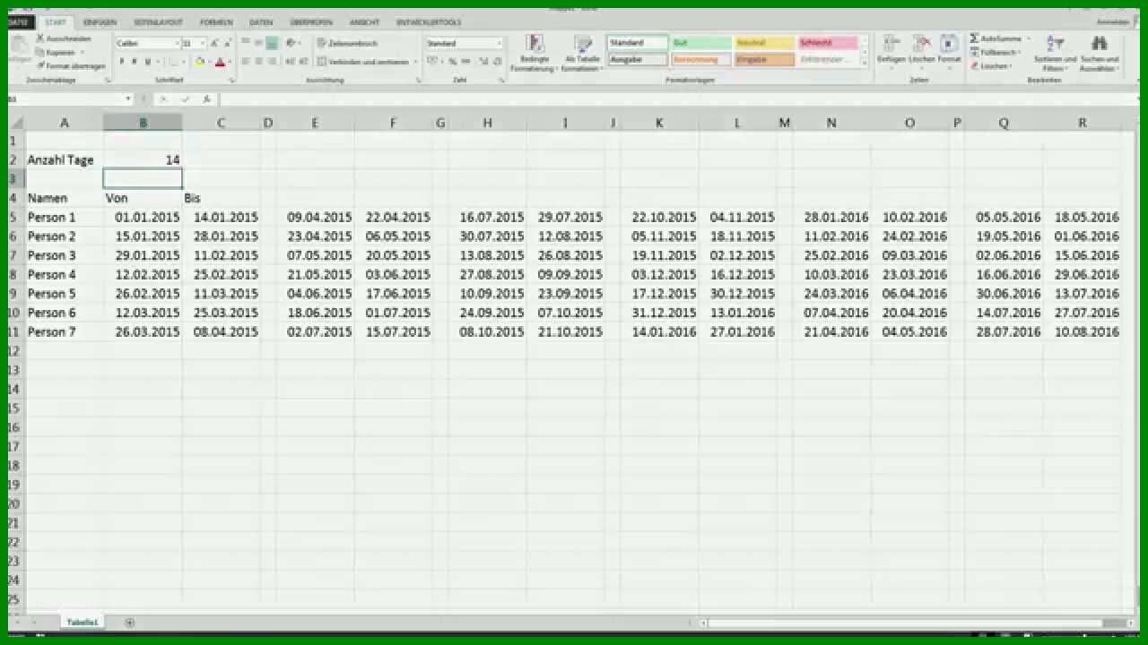Click the Ausschneiden (cut) icon
Screen dimensions: 1148x645
point(40,39)
